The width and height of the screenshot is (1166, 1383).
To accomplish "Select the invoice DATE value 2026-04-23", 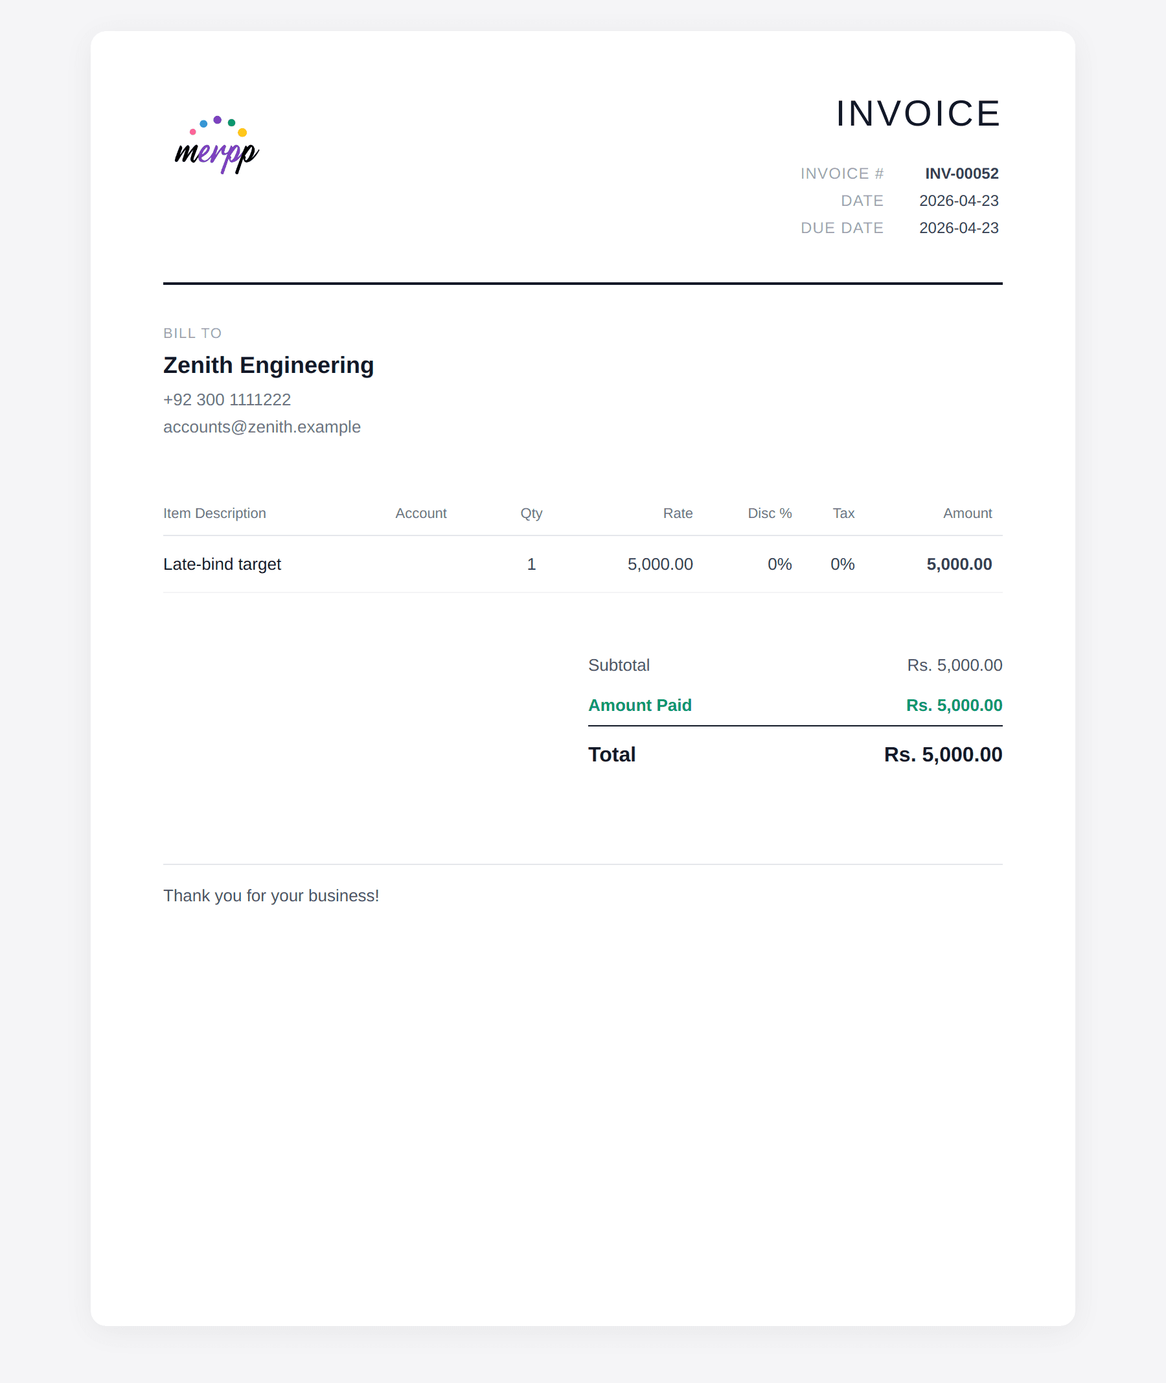I will tap(959, 200).
